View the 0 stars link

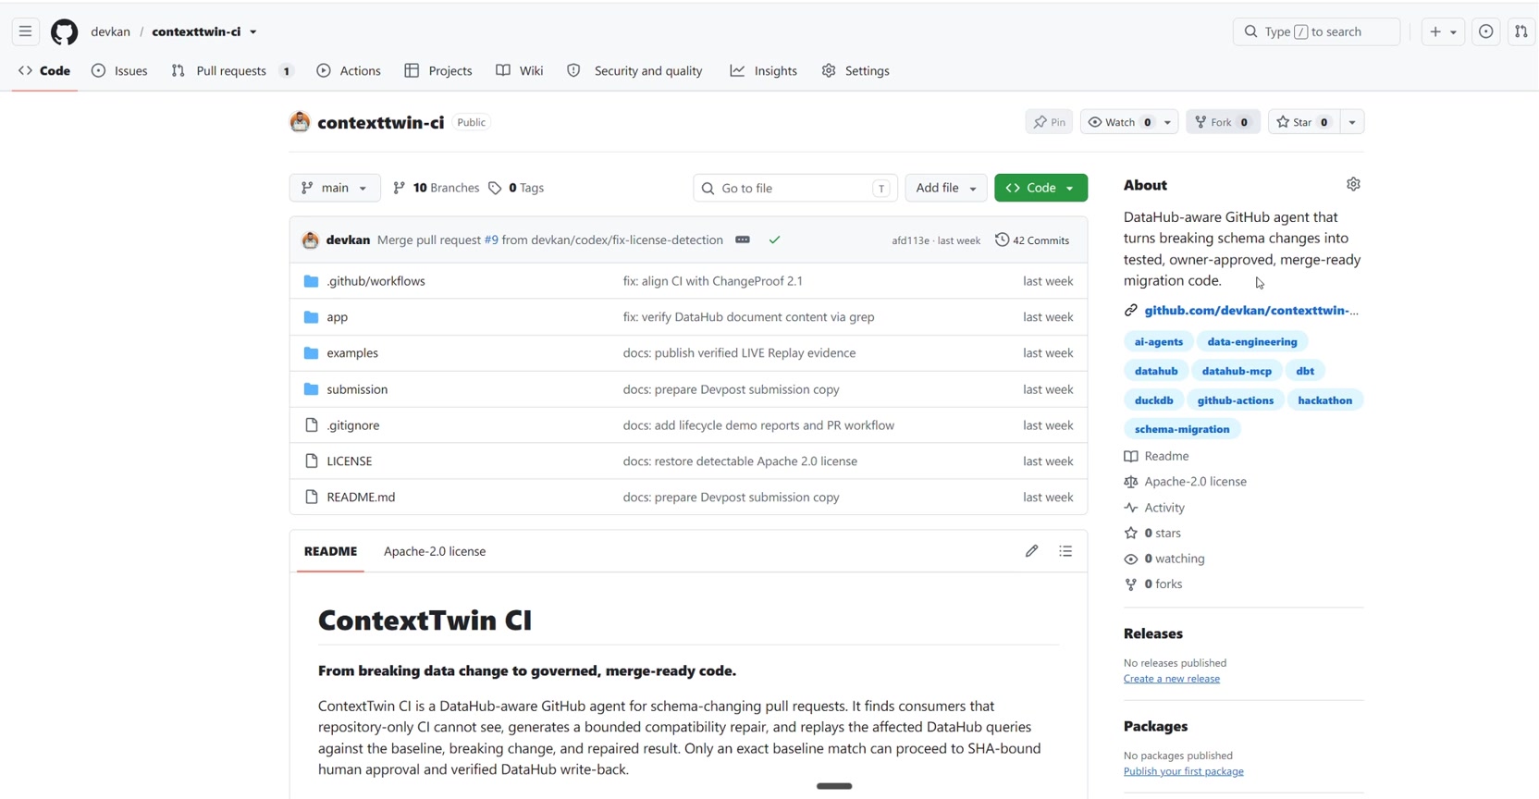point(1152,534)
